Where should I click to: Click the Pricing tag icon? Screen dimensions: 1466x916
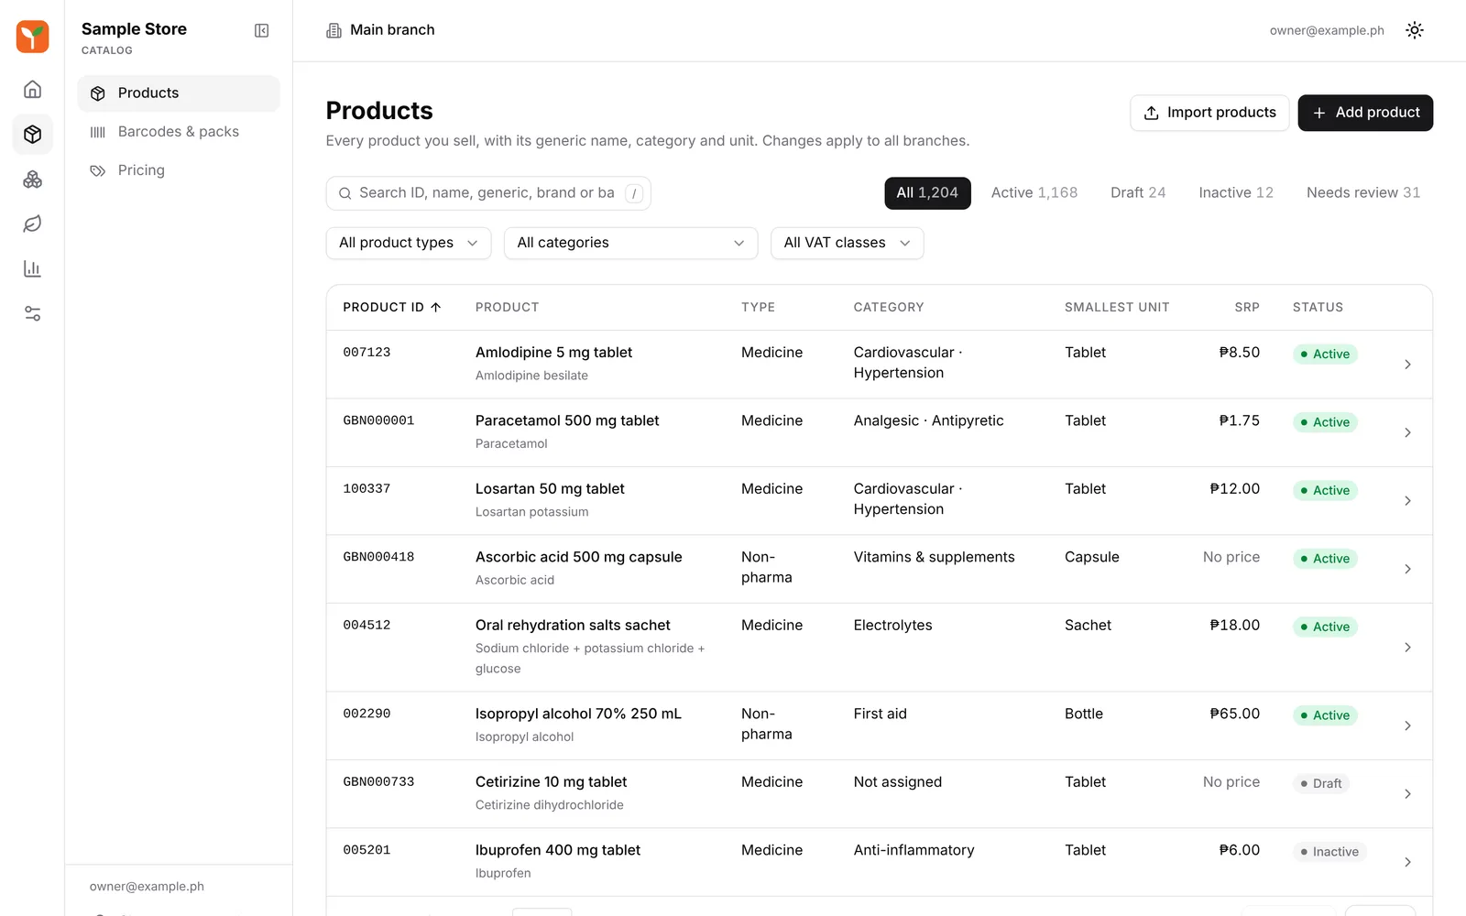click(x=98, y=170)
